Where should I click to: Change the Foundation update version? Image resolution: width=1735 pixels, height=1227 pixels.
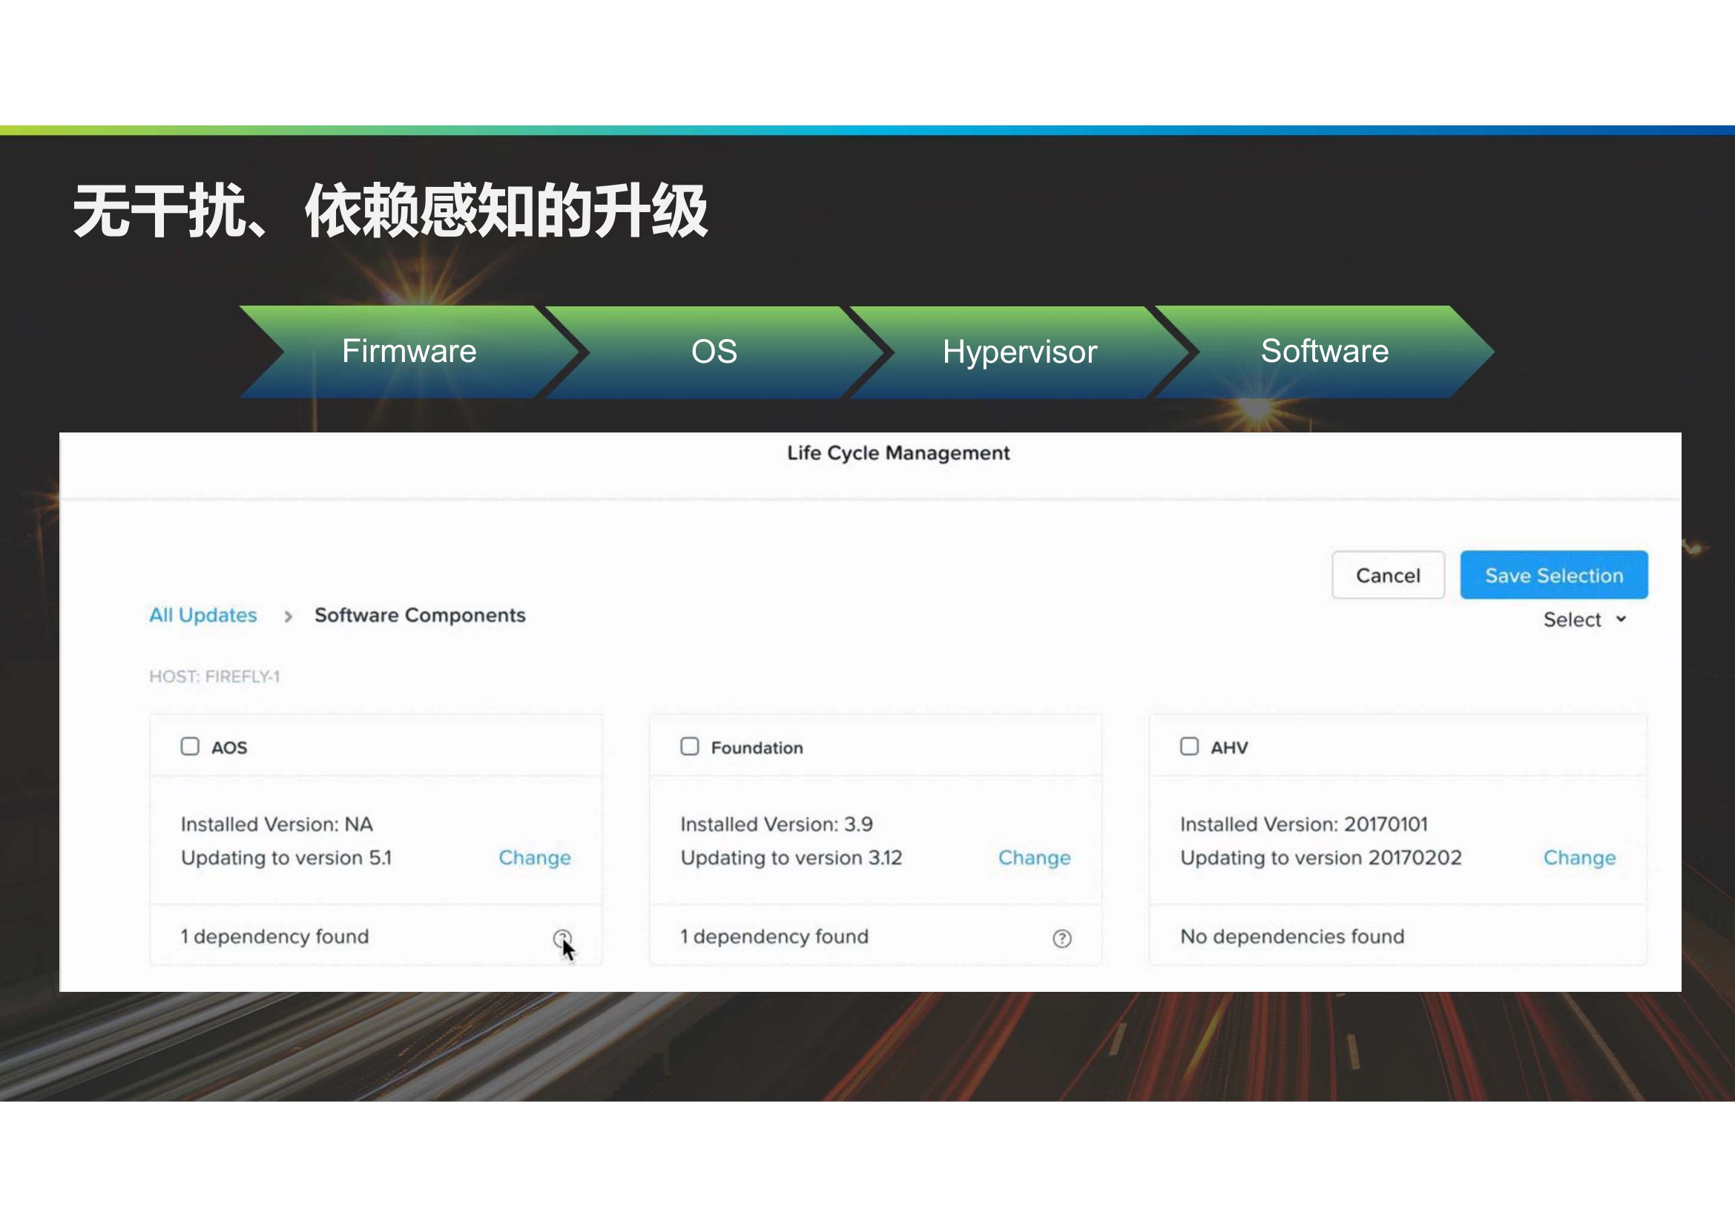tap(1034, 858)
